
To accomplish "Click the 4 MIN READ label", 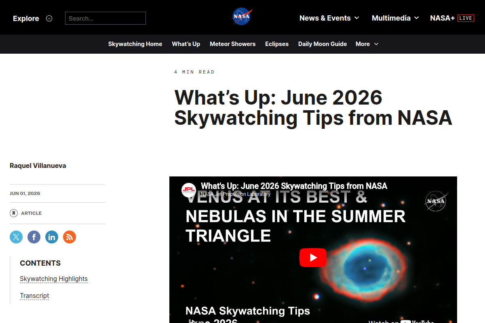I will point(194,72).
